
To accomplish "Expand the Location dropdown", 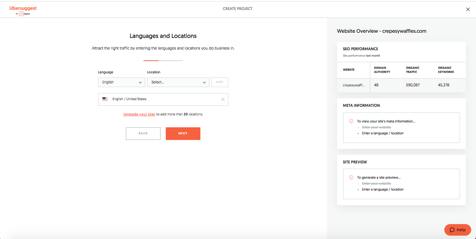I will click(x=178, y=82).
